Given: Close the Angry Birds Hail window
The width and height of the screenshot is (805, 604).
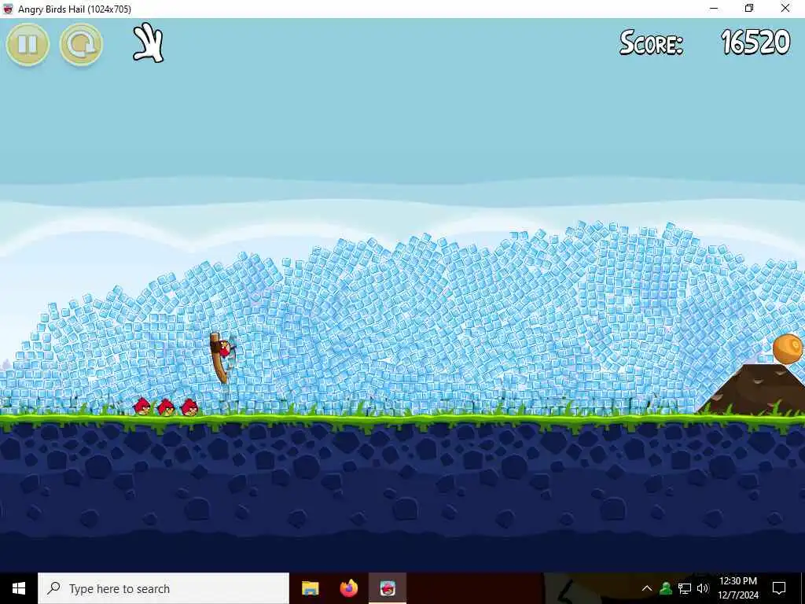Looking at the screenshot, I should [785, 8].
